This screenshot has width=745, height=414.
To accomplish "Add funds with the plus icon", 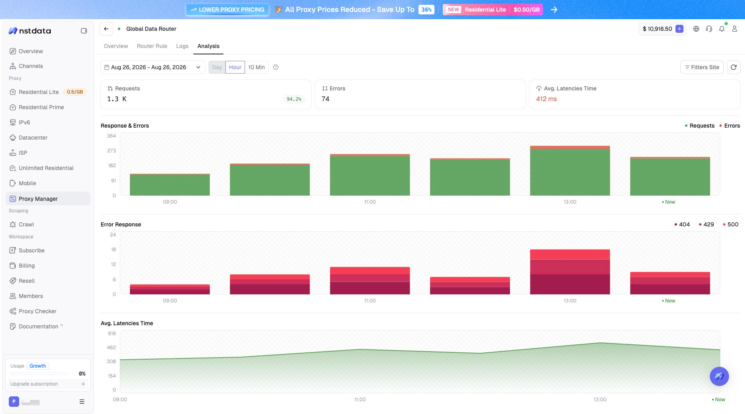I will click(x=679, y=29).
